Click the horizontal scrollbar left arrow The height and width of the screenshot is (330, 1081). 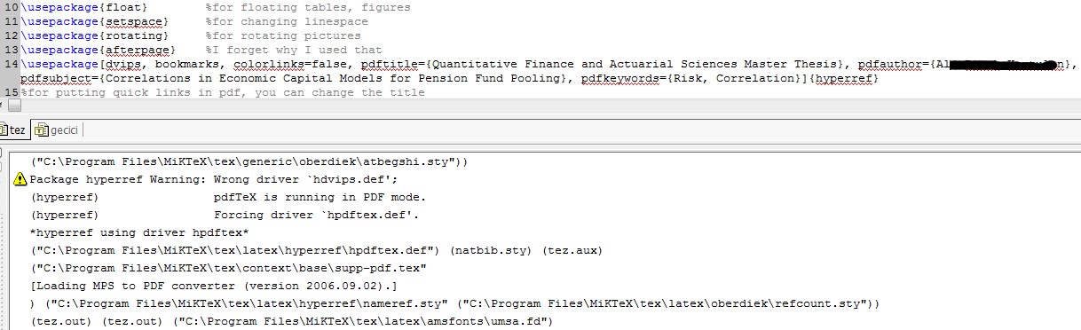coord(3,106)
